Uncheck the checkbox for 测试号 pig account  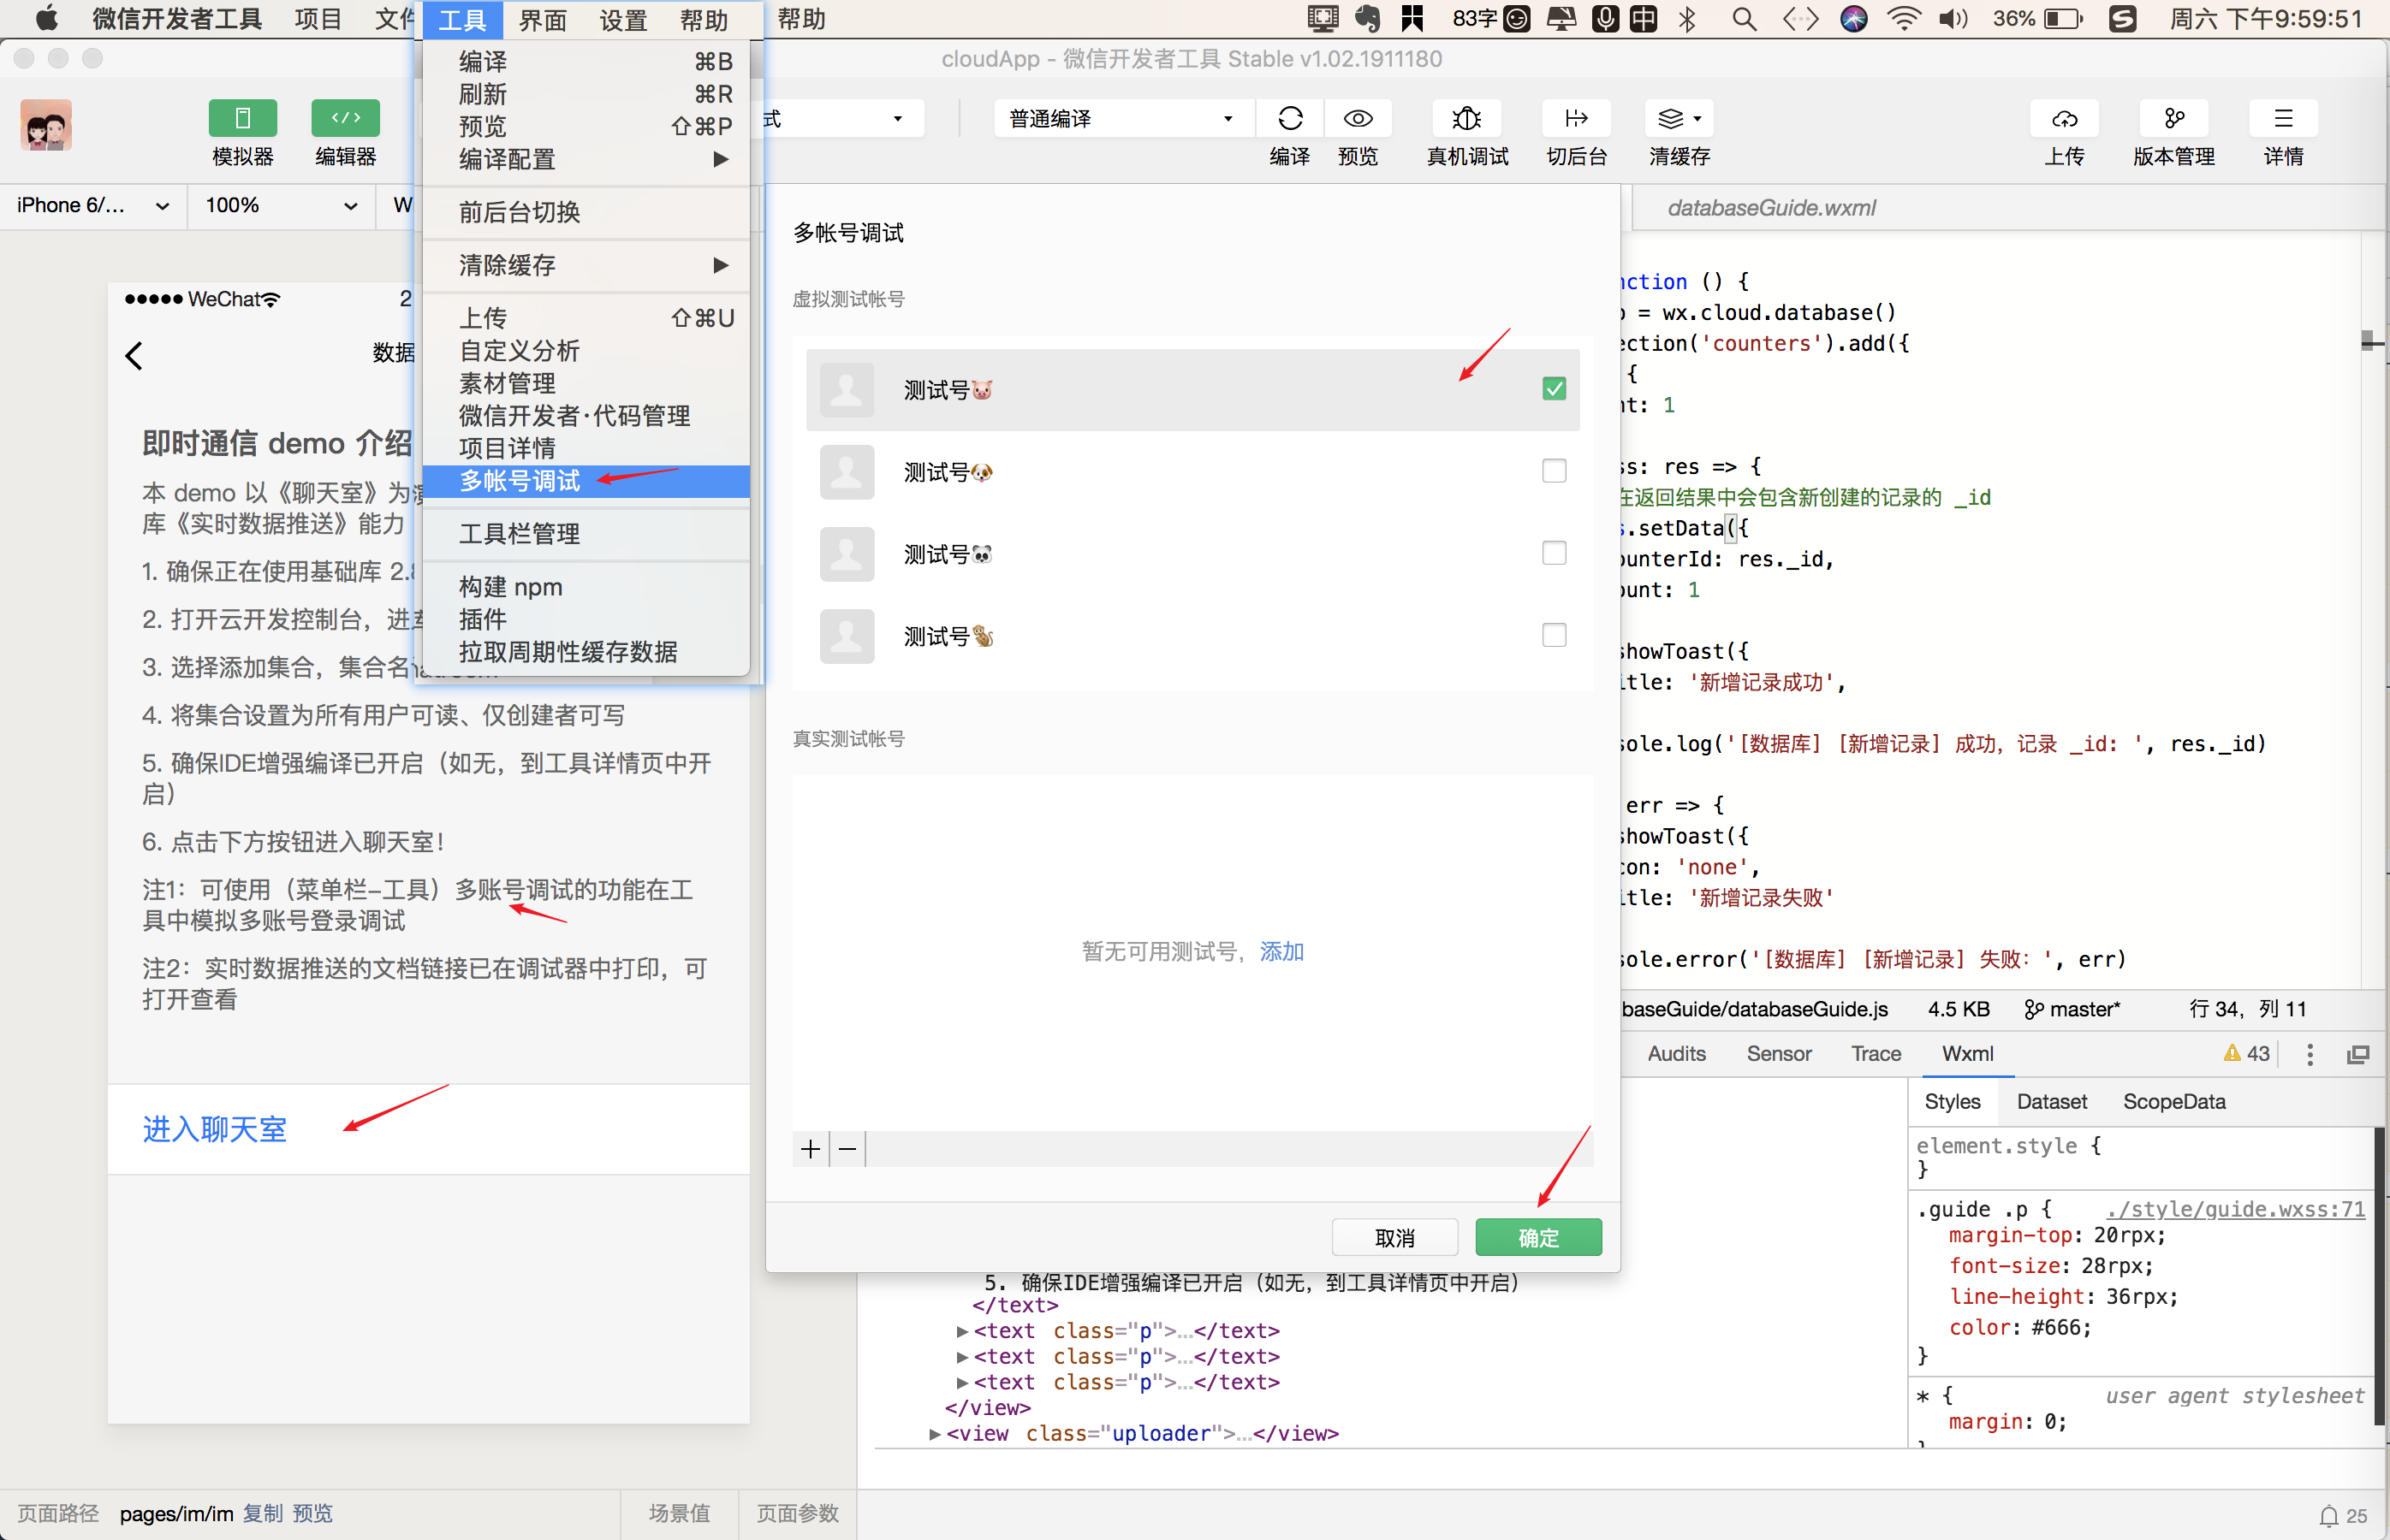pyautogui.click(x=1553, y=389)
